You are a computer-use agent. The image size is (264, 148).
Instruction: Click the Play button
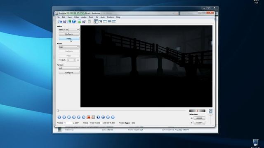tap(59, 117)
